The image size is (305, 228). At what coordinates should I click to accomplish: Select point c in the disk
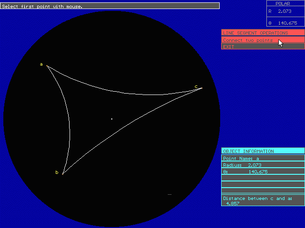202,88
